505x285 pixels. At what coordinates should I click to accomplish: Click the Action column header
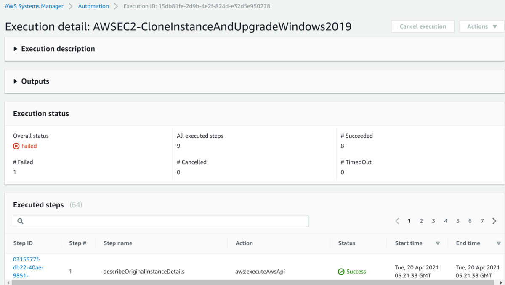click(244, 243)
